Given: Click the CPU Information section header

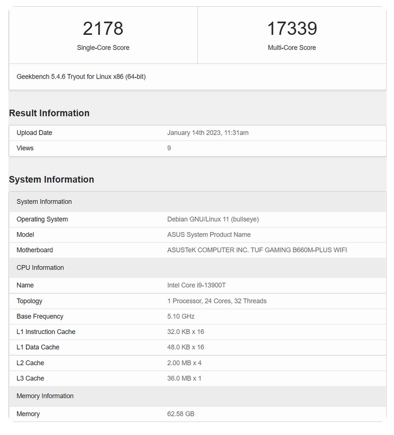Looking at the screenshot, I should pyautogui.click(x=198, y=268).
